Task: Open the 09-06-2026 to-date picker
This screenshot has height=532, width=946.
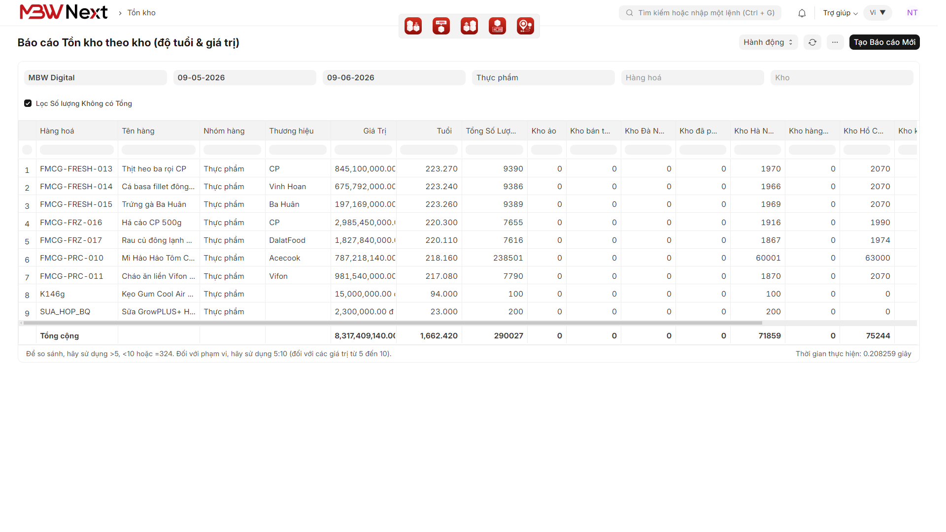Action: point(394,78)
